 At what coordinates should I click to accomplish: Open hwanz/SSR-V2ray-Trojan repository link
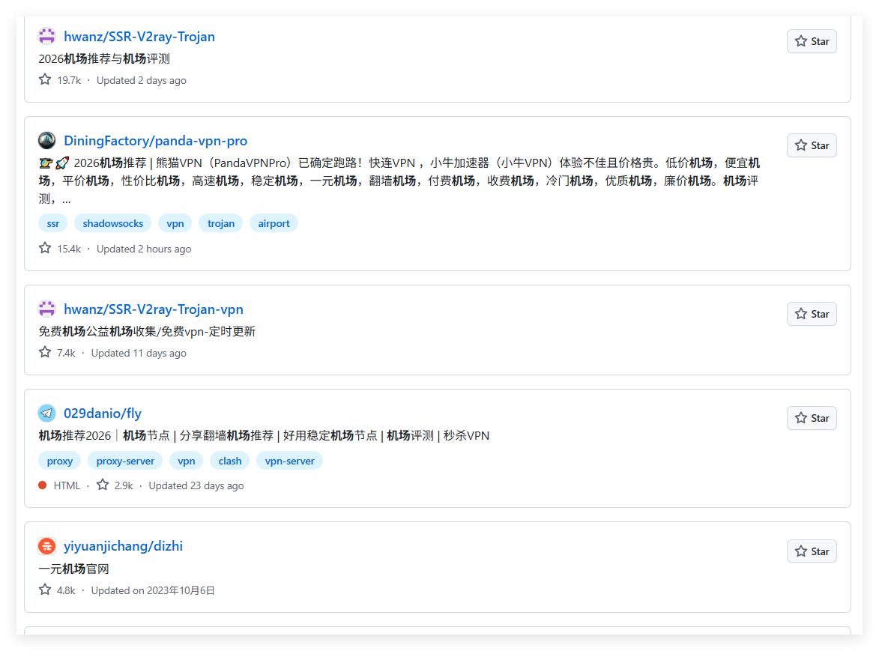point(139,37)
